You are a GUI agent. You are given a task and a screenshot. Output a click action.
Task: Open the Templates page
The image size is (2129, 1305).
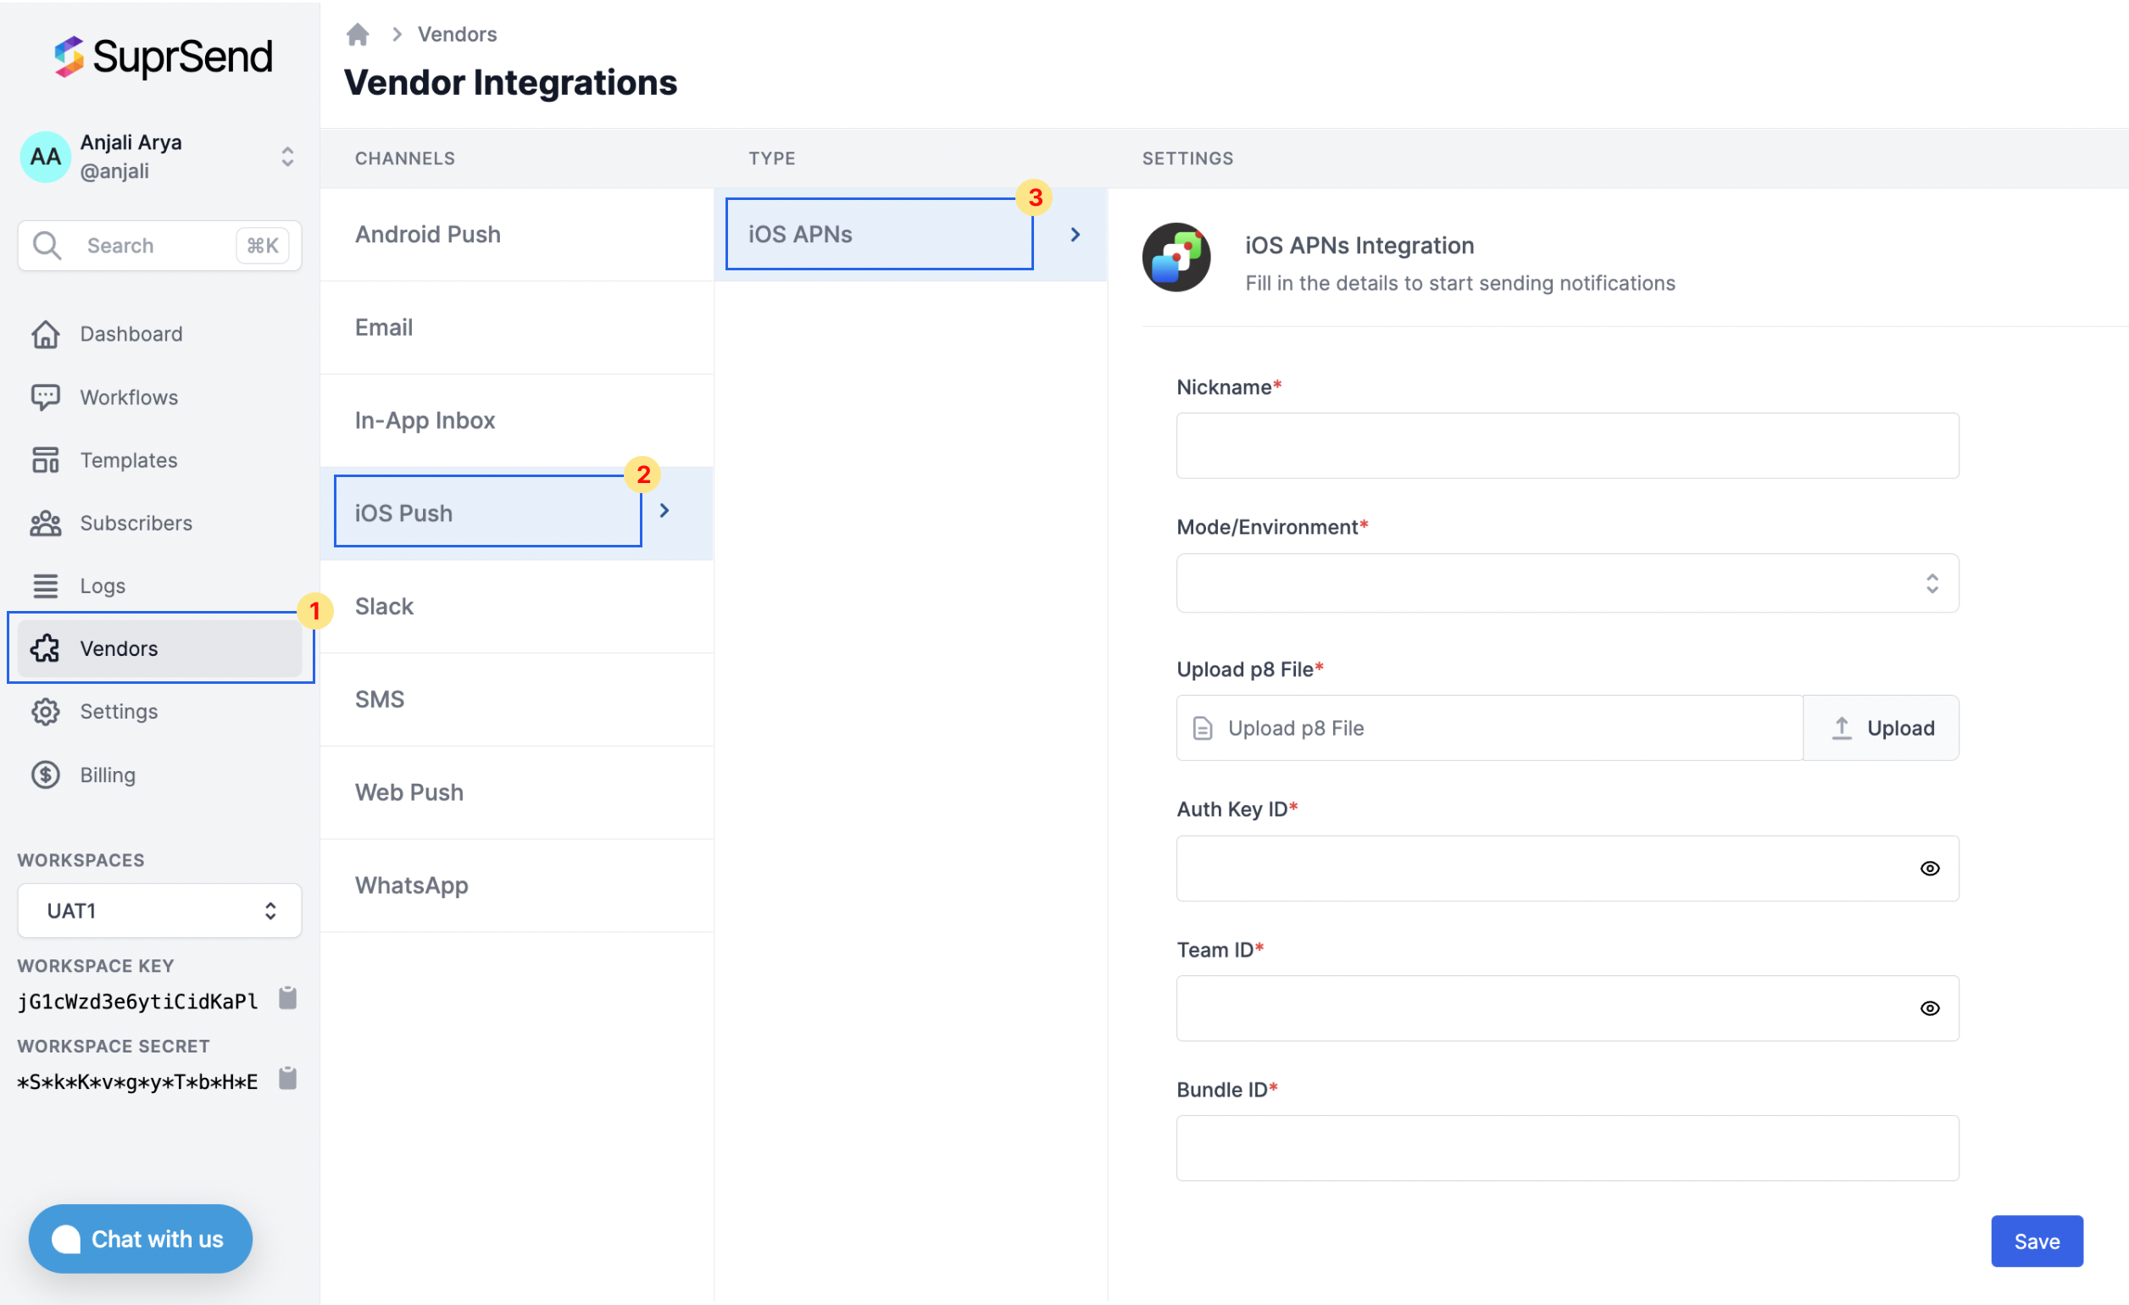point(128,460)
